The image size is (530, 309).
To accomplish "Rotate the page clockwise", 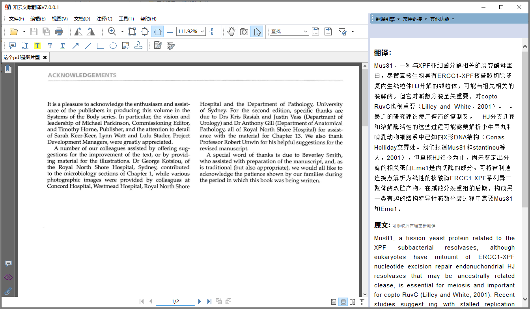I will (x=91, y=31).
